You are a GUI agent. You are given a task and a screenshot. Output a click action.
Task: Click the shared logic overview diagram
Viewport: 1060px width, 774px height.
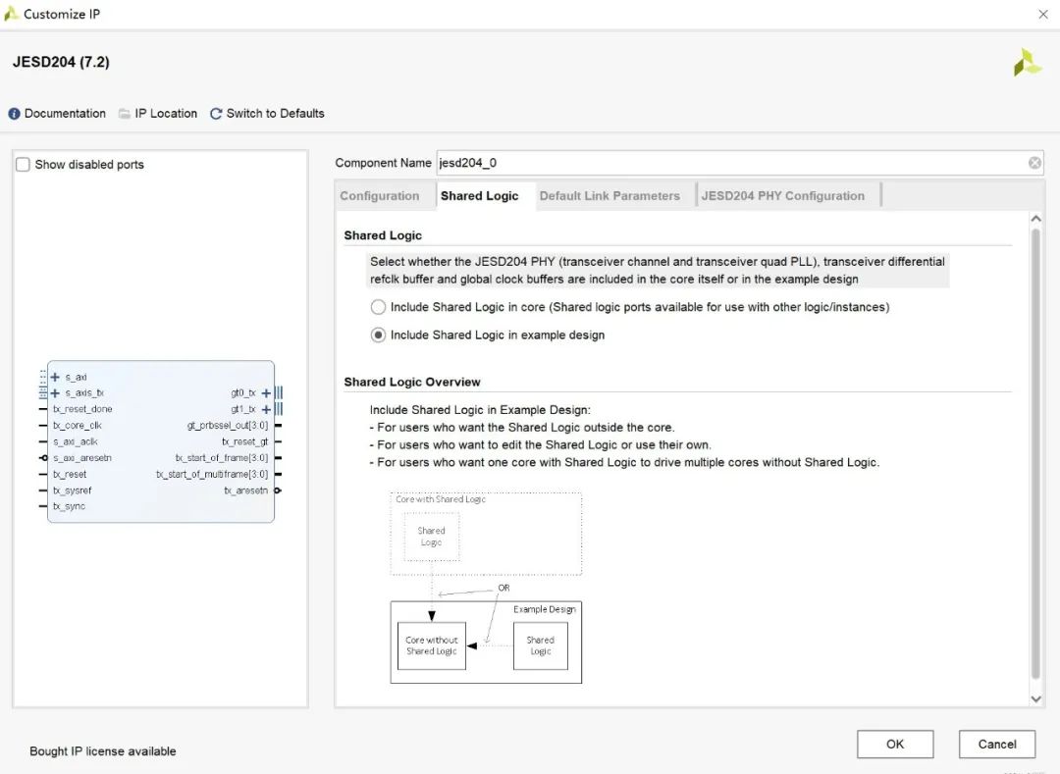(486, 588)
